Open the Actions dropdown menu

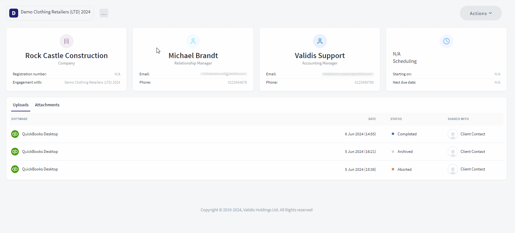(x=481, y=13)
